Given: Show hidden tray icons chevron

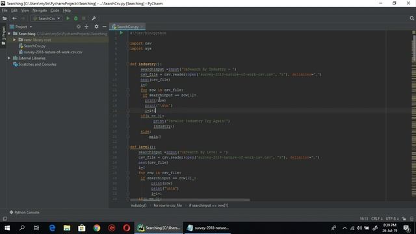Looking at the screenshot, I should tap(344, 228).
